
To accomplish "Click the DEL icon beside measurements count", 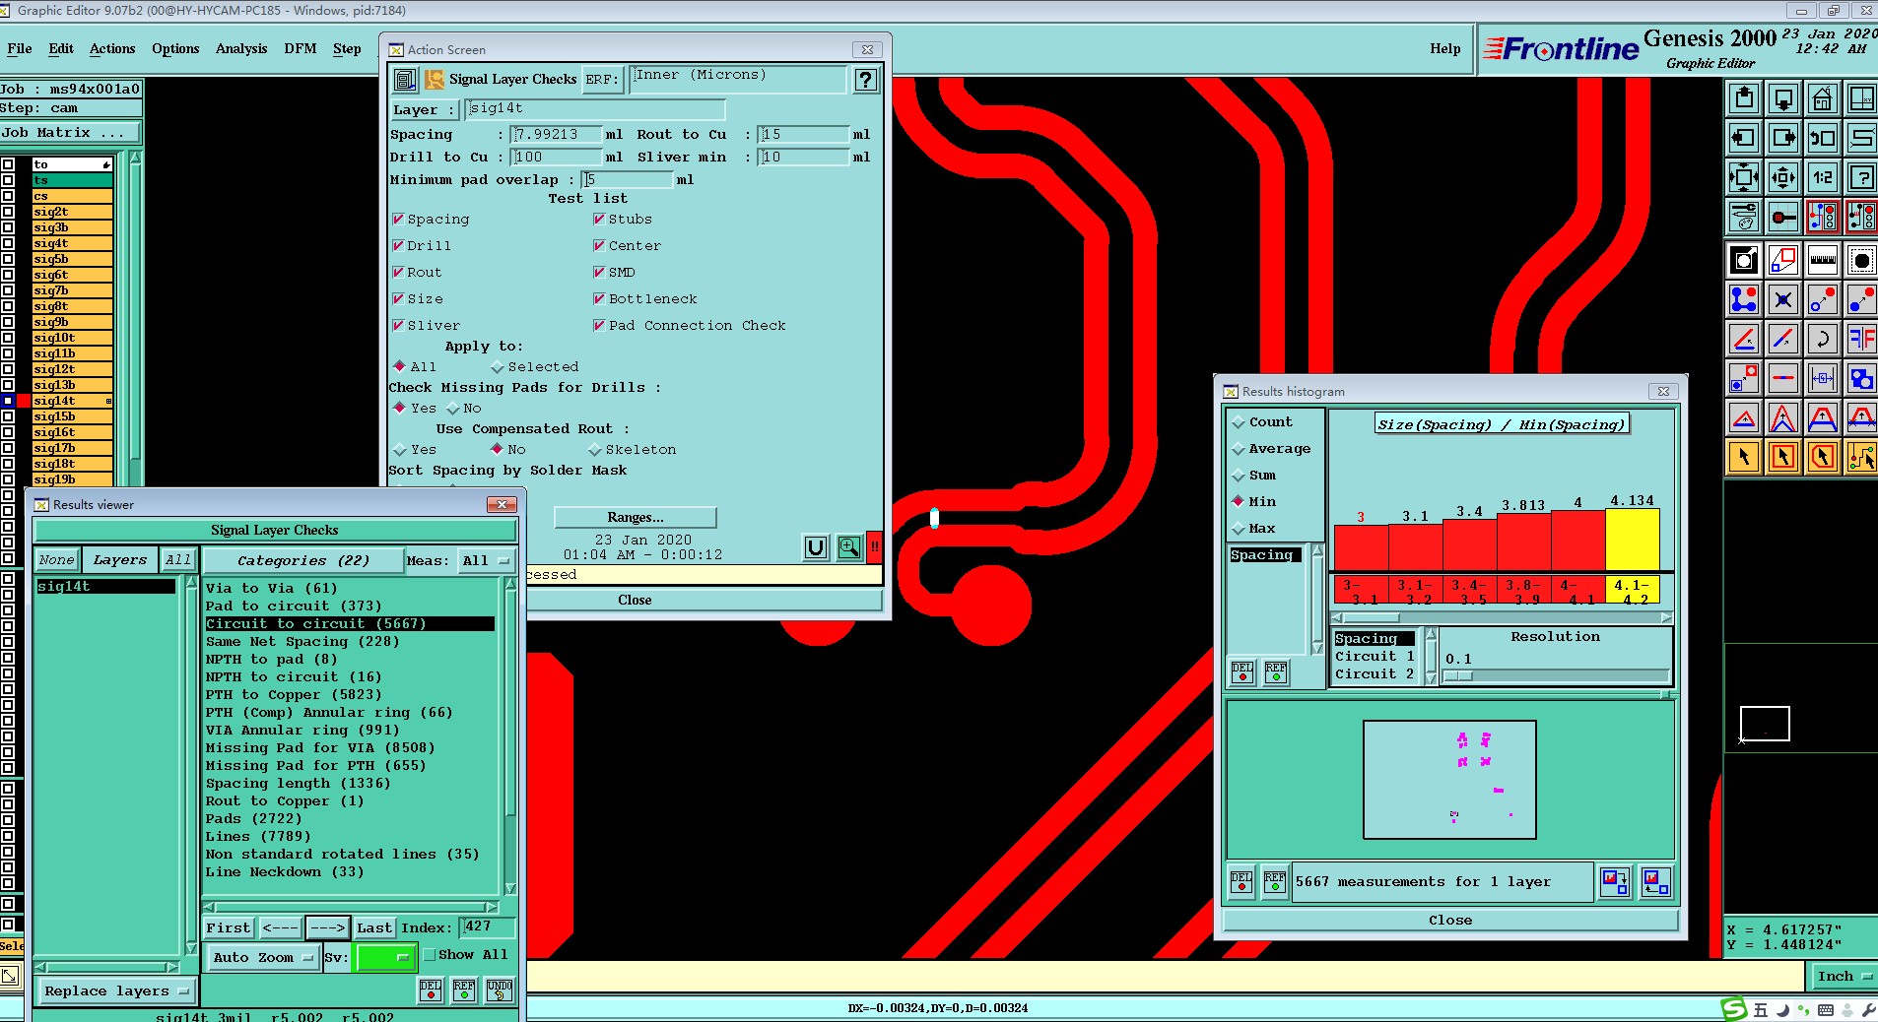I will click(1241, 882).
